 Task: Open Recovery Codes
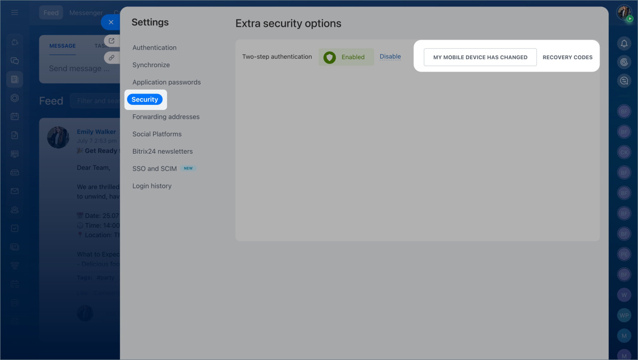[567, 57]
